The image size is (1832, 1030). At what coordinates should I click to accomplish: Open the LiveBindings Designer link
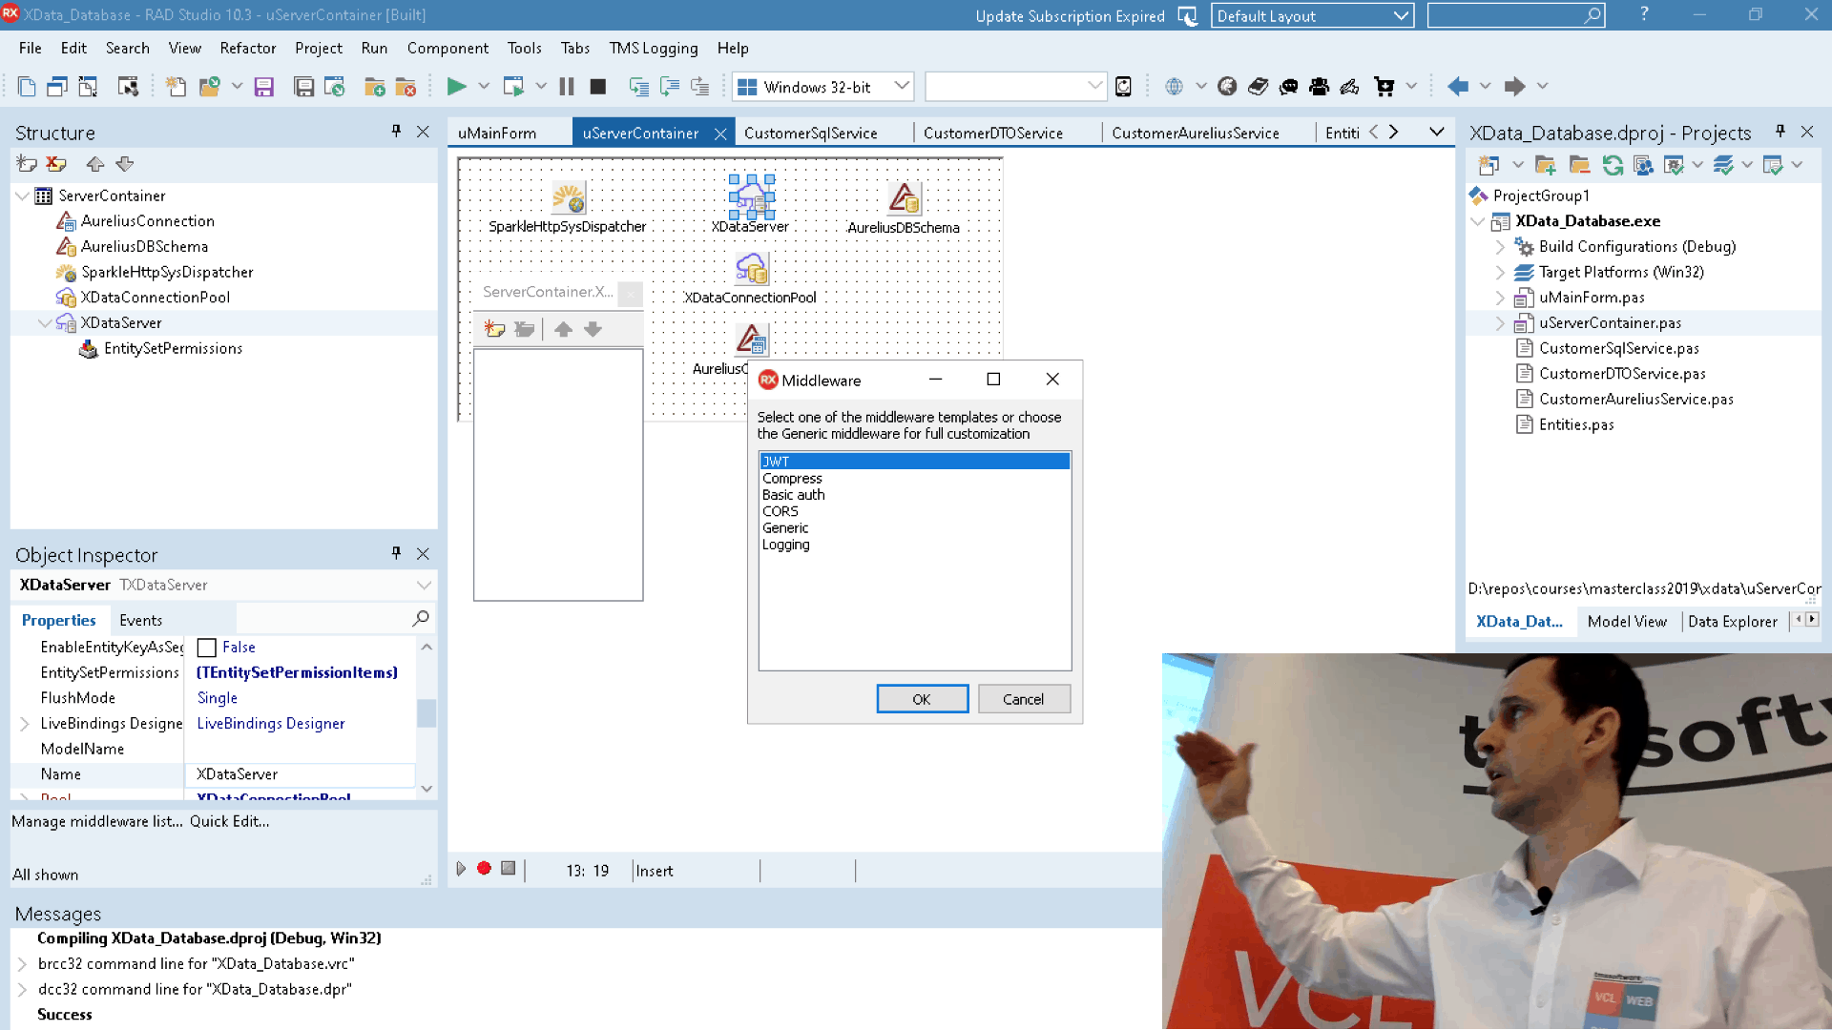point(270,723)
